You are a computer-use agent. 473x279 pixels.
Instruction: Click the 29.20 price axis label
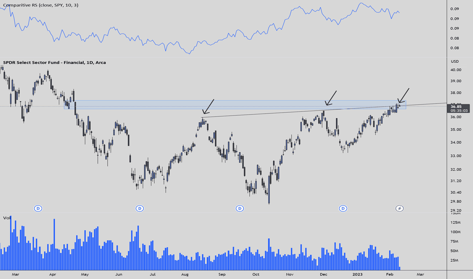click(456, 210)
